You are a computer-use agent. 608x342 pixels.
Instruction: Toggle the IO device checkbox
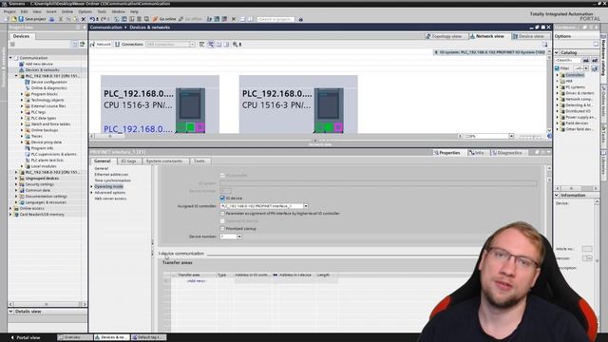pos(222,199)
